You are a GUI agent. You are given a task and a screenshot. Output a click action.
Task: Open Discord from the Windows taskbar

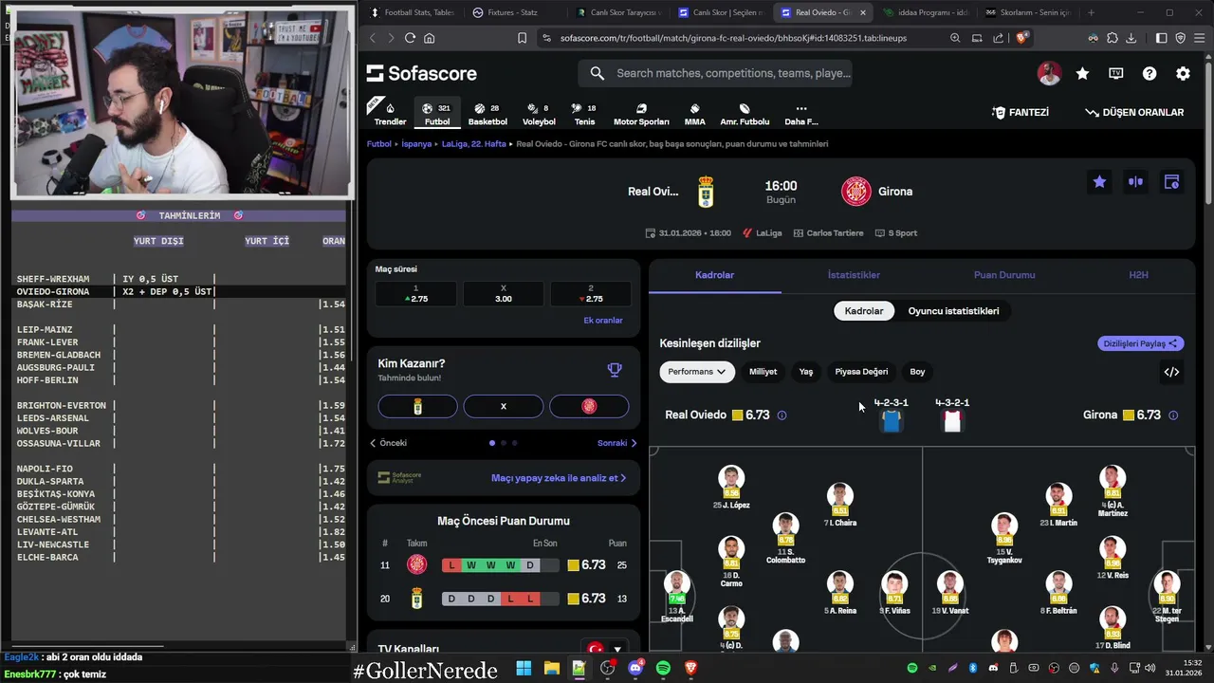click(635, 668)
